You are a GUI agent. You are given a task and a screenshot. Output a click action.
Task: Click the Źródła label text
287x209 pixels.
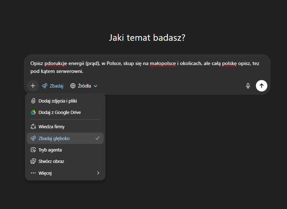click(84, 86)
